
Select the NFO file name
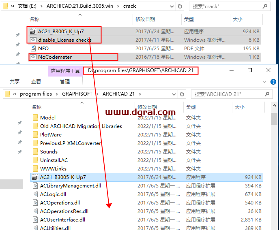43,48
